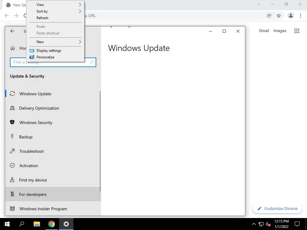Open Find my device settings
The width and height of the screenshot is (307, 230).
[x=53, y=180]
